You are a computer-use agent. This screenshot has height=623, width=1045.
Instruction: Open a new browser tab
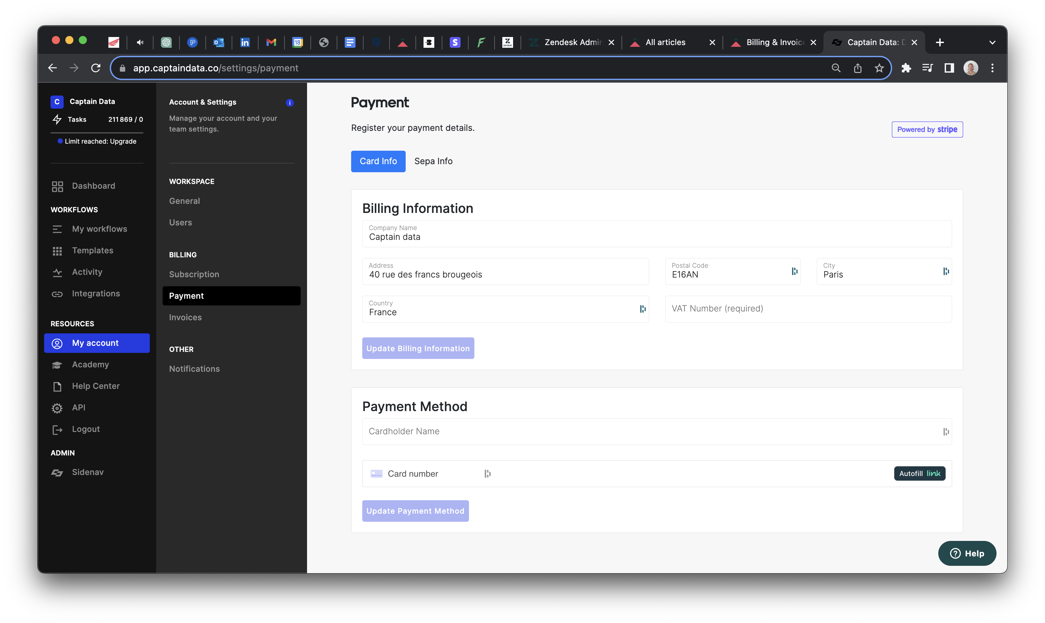(940, 42)
